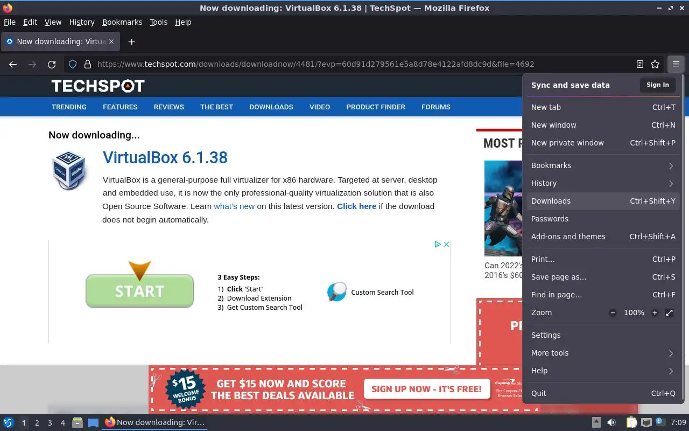Select Find in page...
The width and height of the screenshot is (689, 431).
[603, 295]
